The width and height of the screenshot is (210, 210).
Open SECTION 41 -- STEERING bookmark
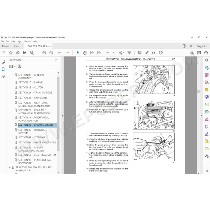31,137
